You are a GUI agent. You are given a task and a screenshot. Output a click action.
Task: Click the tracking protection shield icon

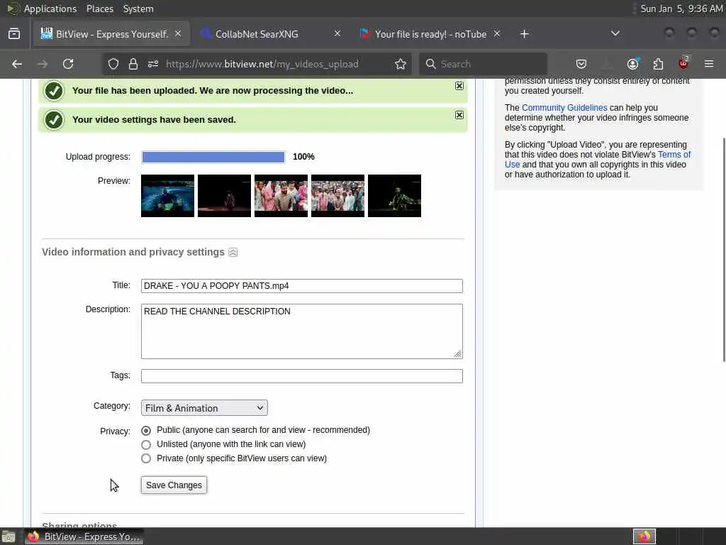pyautogui.click(x=113, y=64)
